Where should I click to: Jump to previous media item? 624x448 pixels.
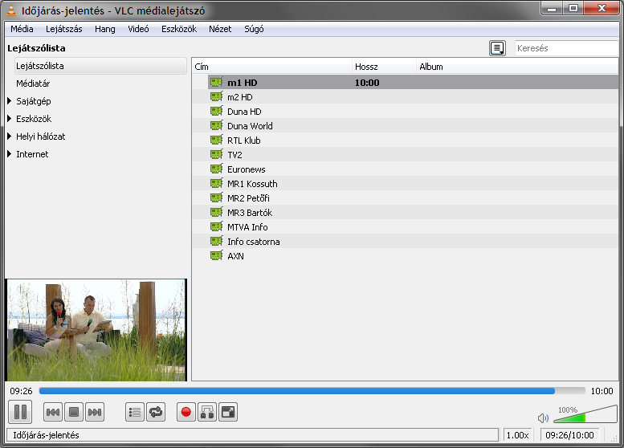(x=53, y=412)
